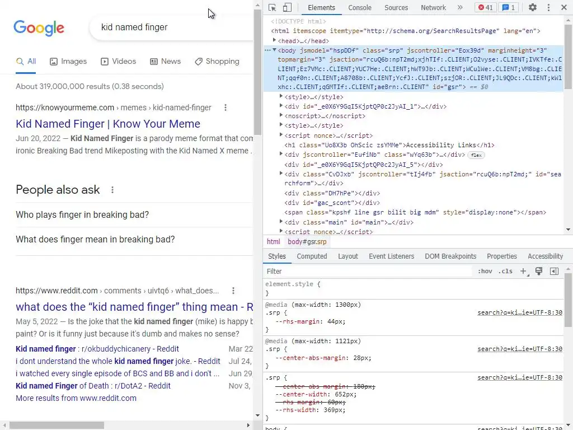Screen dimensions: 573x430
Task: Expand the div jscontroller="EufiNb" node
Action: click(281, 154)
